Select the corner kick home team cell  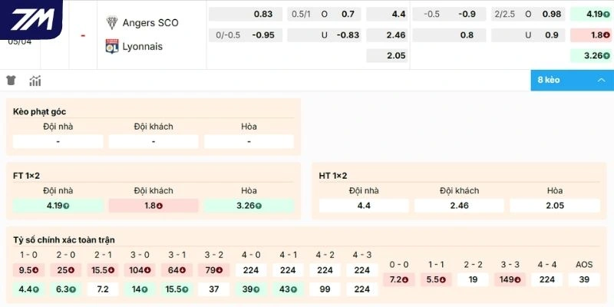pos(58,141)
